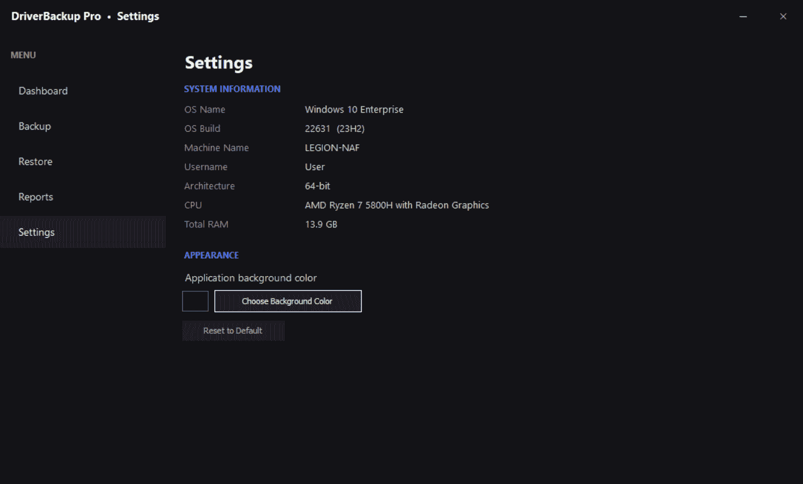Click the Username value showing User
This screenshot has width=803, height=484.
pyautogui.click(x=315, y=167)
